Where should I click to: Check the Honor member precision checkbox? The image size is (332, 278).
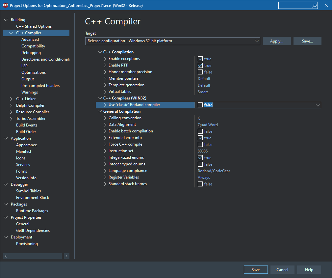(x=200, y=72)
